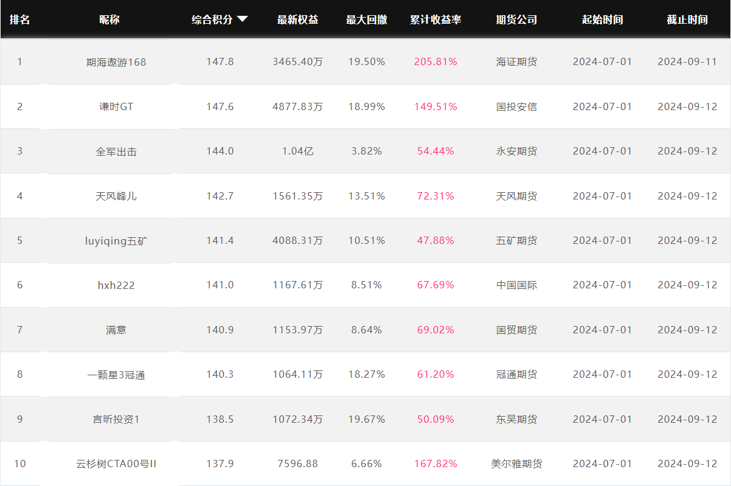
Task: Select equity value 4088.31万
Action: (x=298, y=240)
